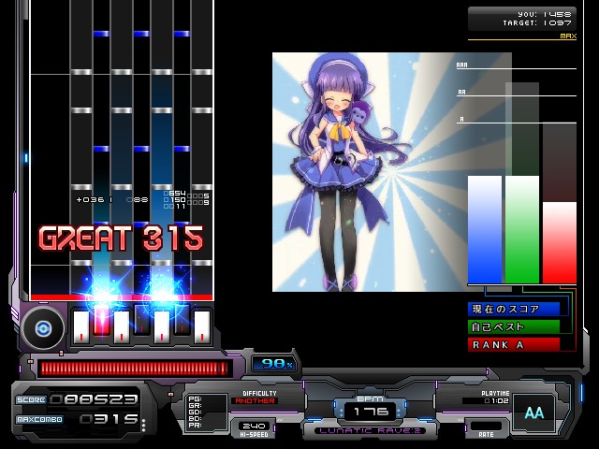Click the green personal best bar

[x=522, y=229]
